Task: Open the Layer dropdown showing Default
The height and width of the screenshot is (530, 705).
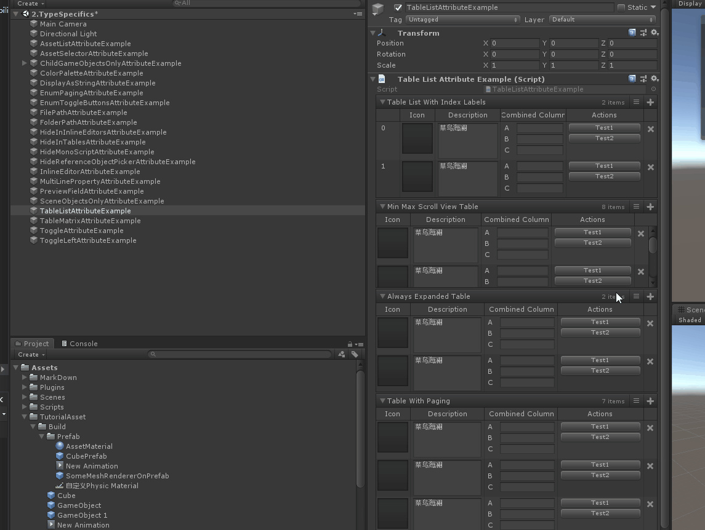Action: point(602,20)
